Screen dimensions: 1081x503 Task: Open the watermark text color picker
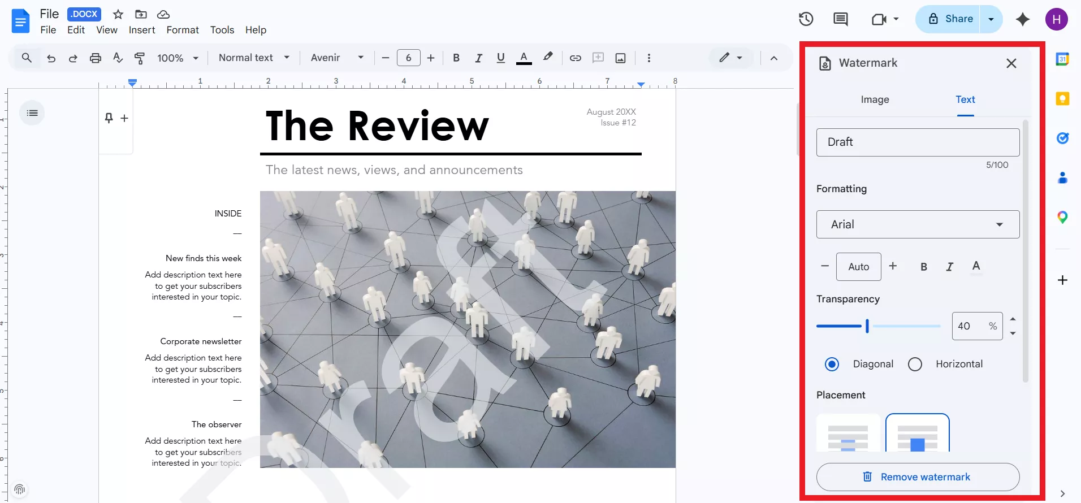(976, 266)
